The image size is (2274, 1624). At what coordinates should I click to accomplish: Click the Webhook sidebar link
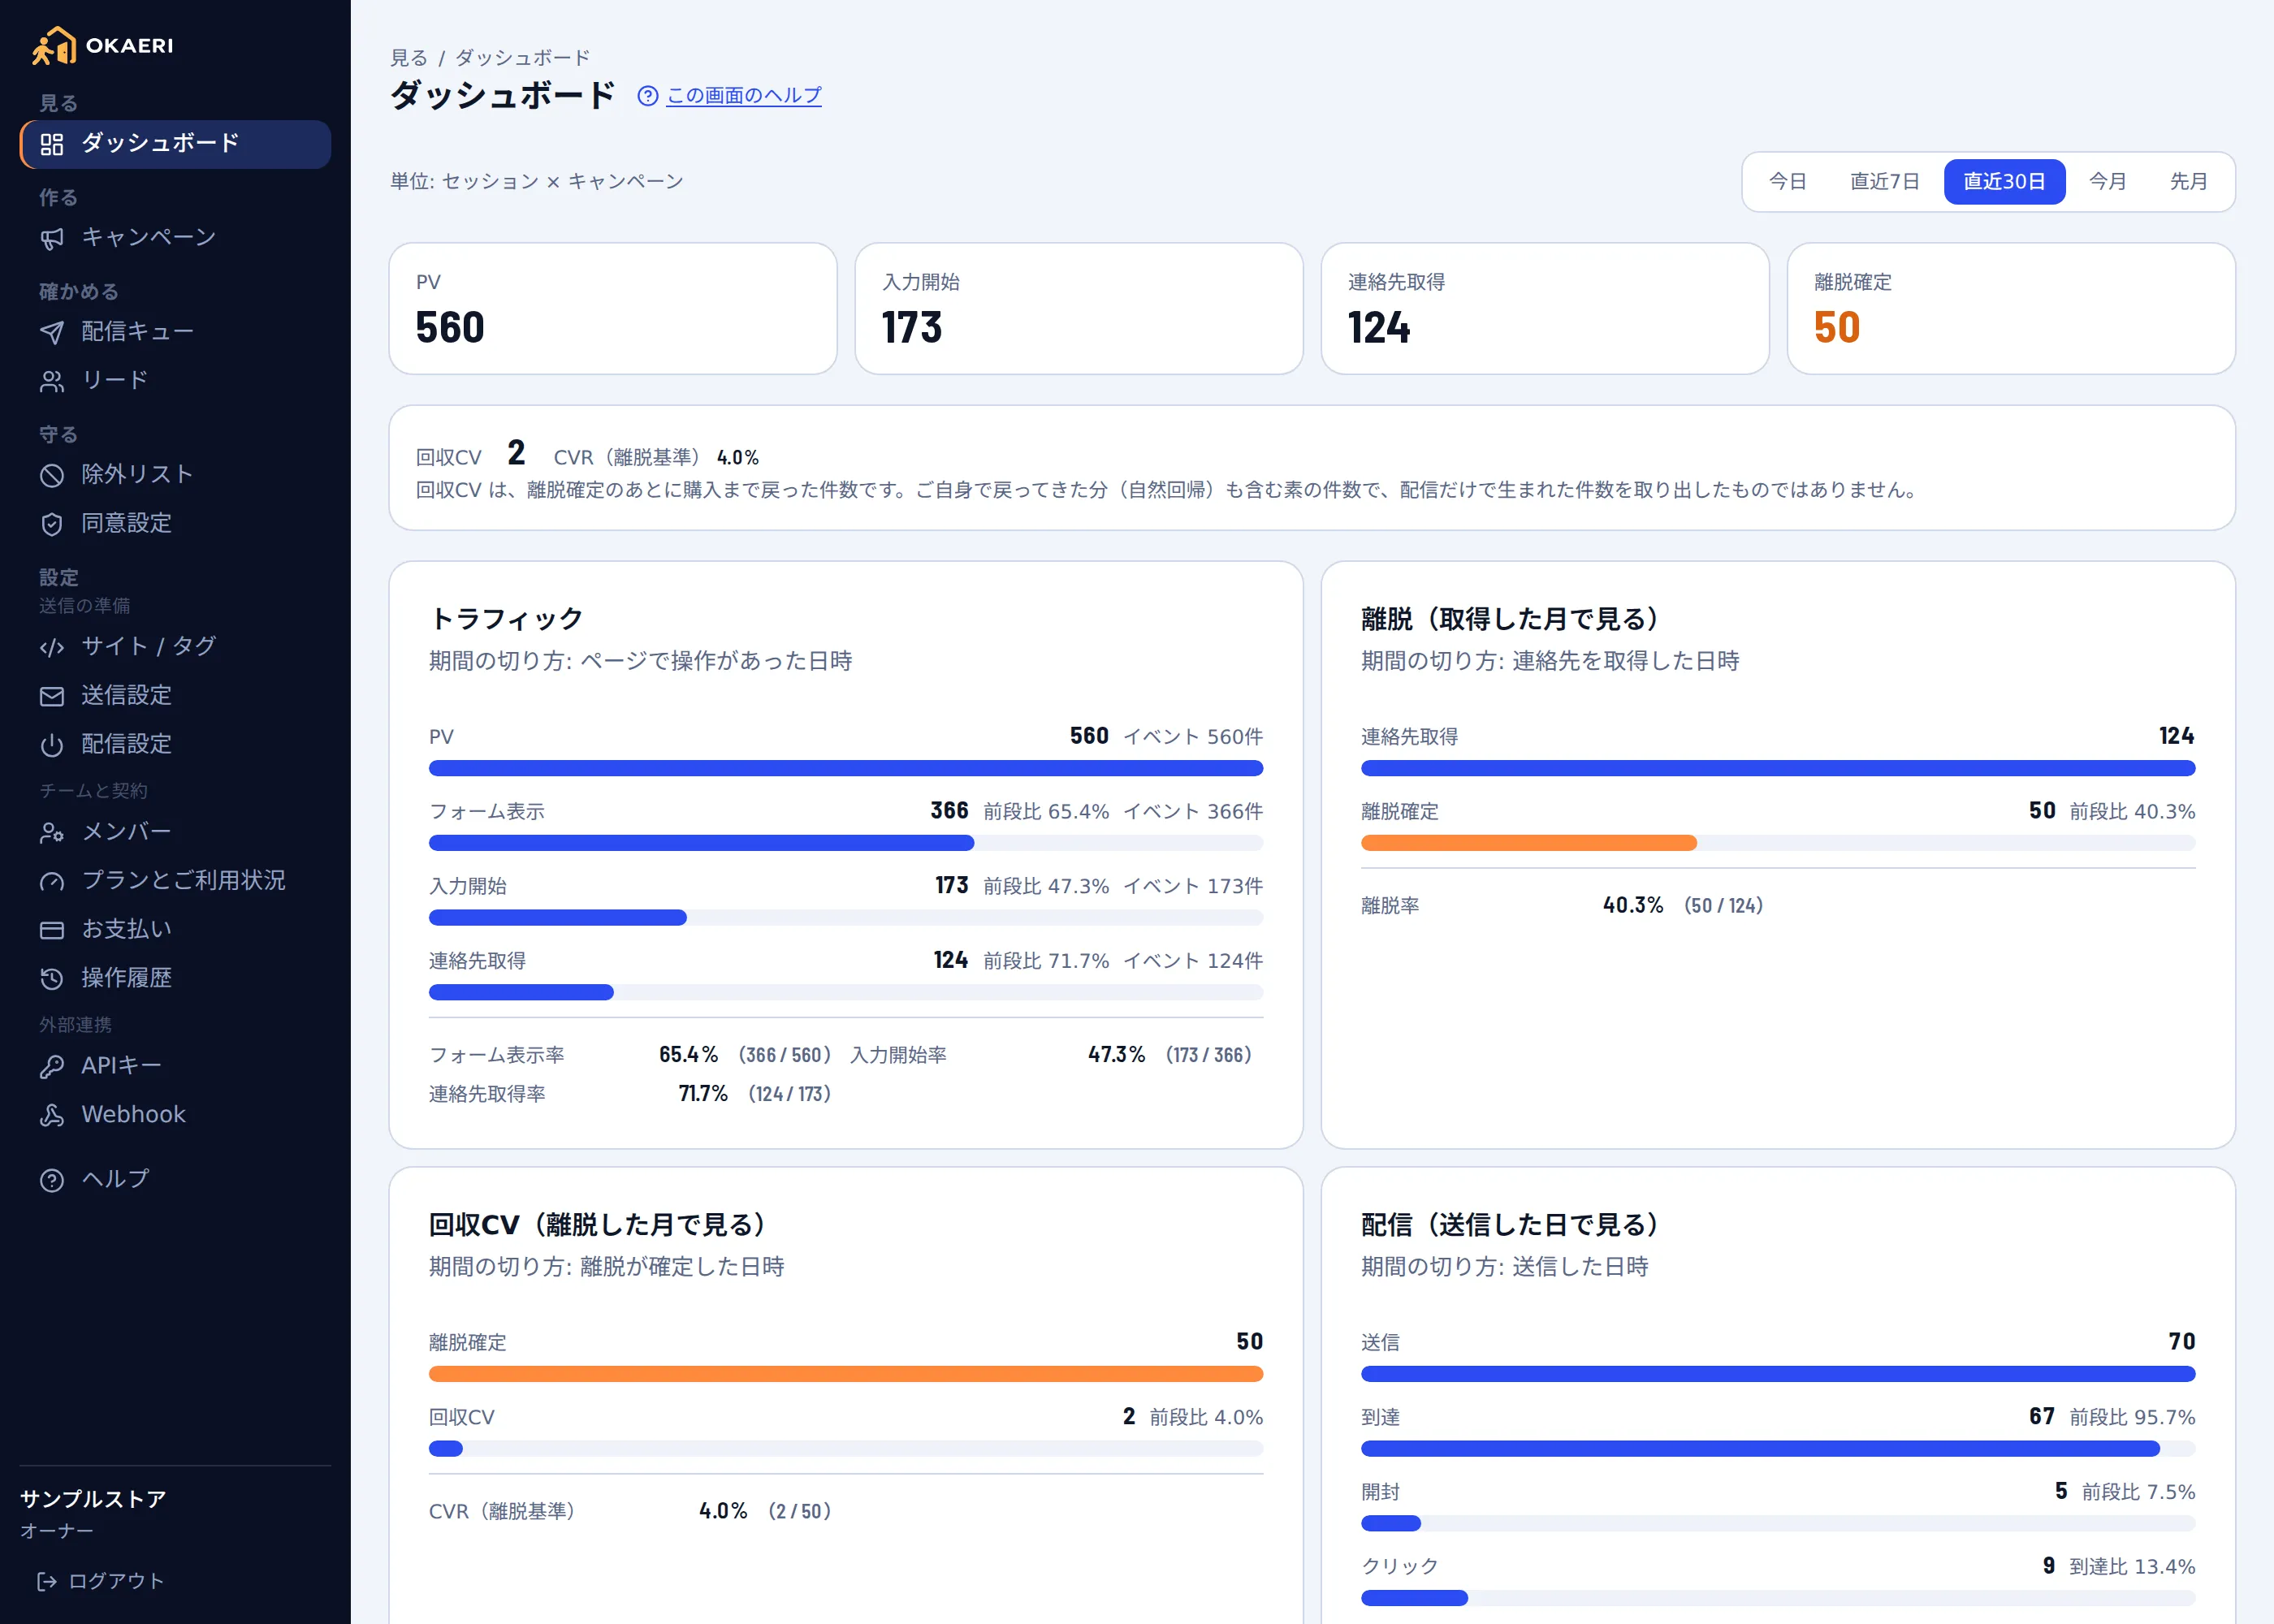[175, 1115]
